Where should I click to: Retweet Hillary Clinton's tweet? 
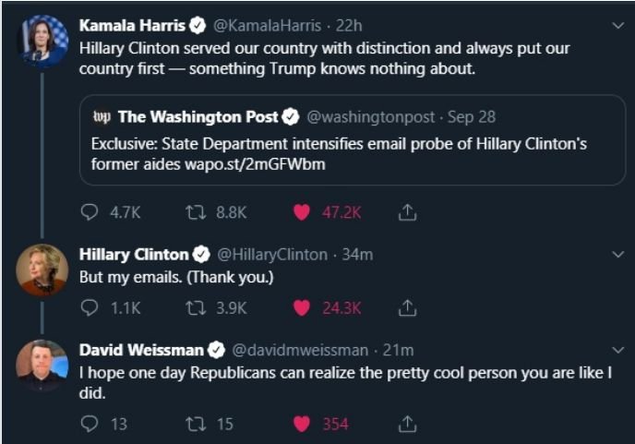pos(195,308)
